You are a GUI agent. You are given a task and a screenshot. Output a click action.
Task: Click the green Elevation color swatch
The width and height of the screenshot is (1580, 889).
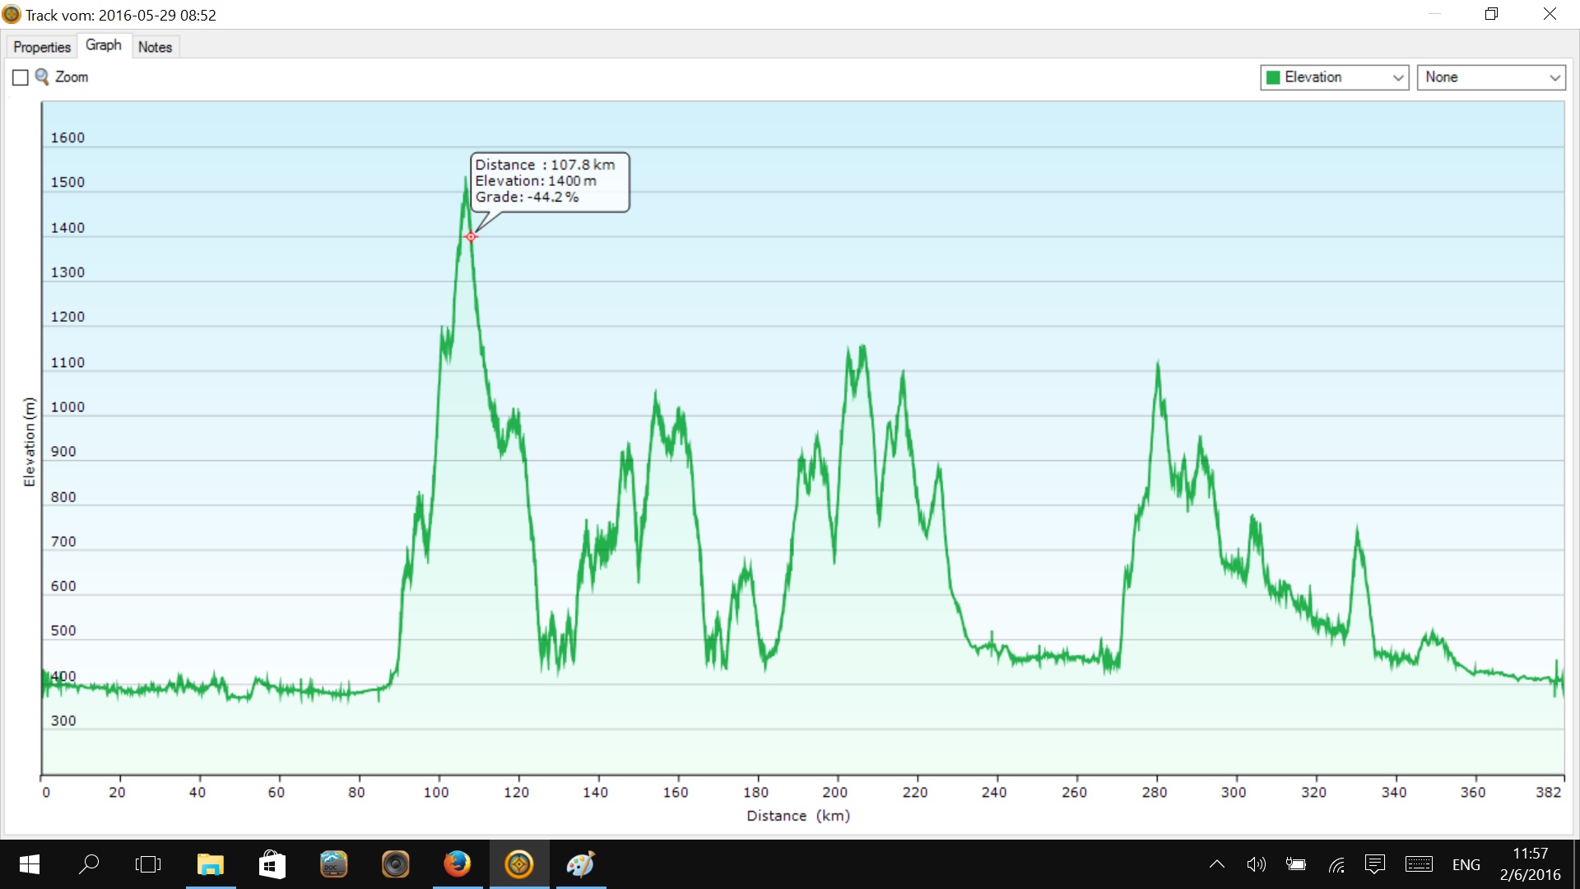1273,77
